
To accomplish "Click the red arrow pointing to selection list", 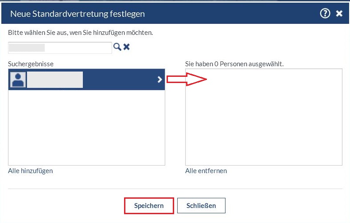I will tap(187, 79).
